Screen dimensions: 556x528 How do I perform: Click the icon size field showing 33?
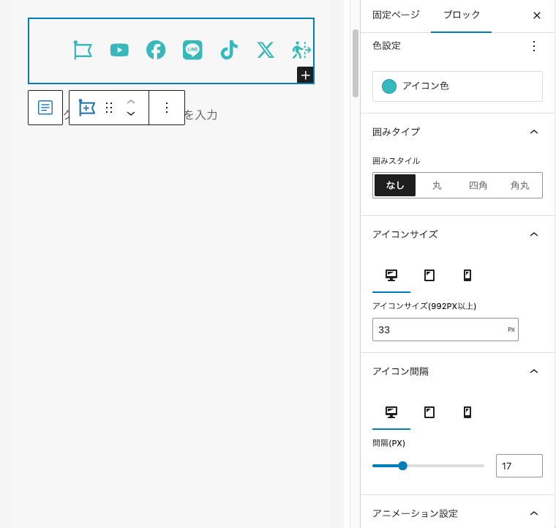[446, 330]
